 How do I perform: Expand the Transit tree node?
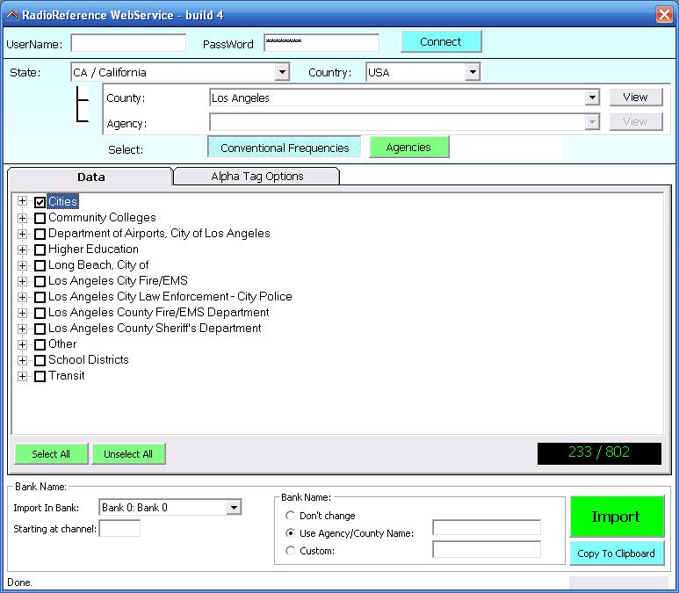22,375
